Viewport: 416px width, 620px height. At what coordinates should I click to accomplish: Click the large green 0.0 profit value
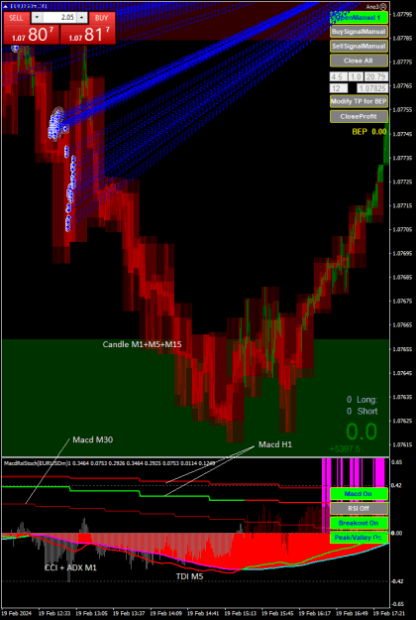click(x=362, y=432)
